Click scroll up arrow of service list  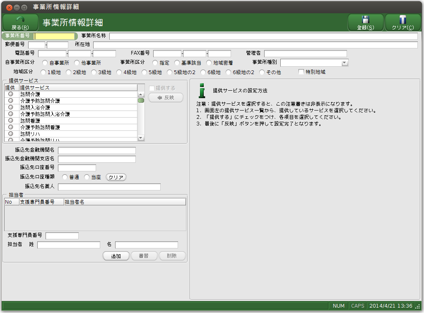click(141, 94)
